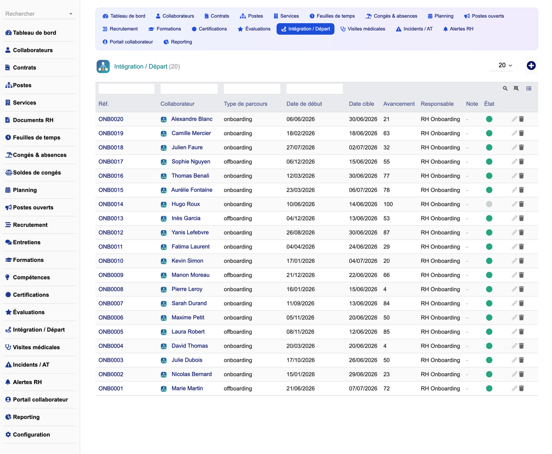Click the avatar icon beside Julie Dubois
The height and width of the screenshot is (454, 552).
(x=163, y=360)
